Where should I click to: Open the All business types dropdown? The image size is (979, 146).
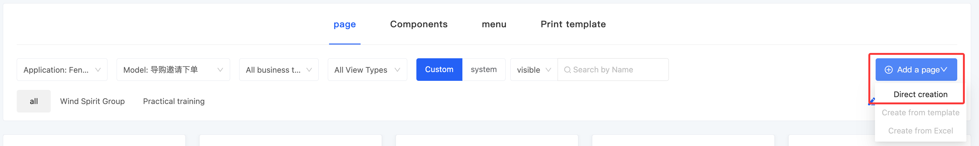[279, 70]
